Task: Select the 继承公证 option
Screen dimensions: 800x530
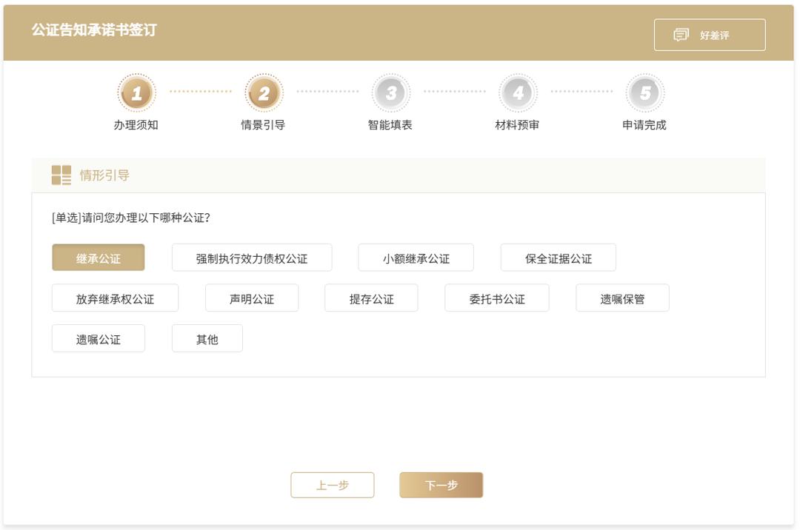Action: [x=99, y=258]
